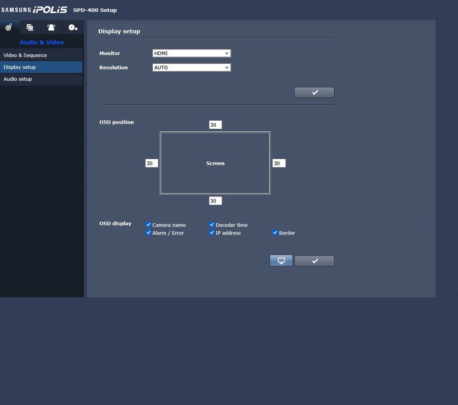Disable the Border checkbox
The width and height of the screenshot is (458, 405).
(275, 233)
